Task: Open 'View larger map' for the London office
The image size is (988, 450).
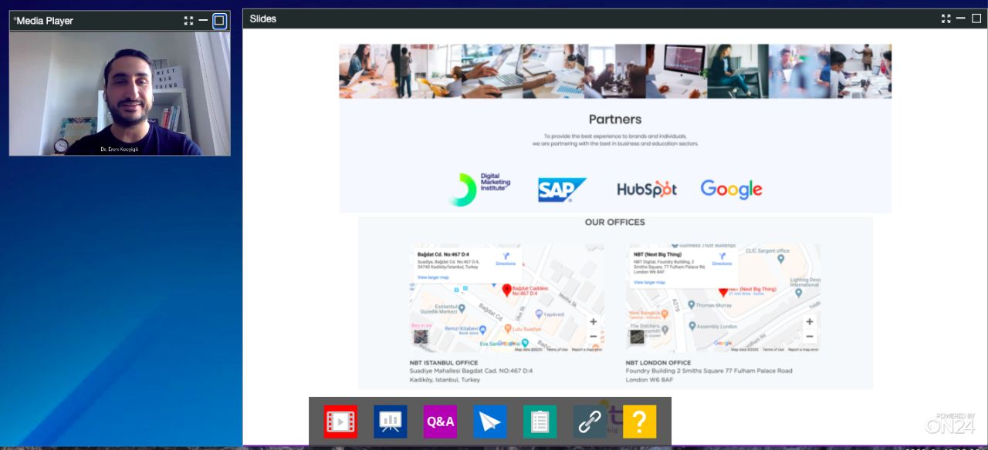Action: [x=649, y=282]
